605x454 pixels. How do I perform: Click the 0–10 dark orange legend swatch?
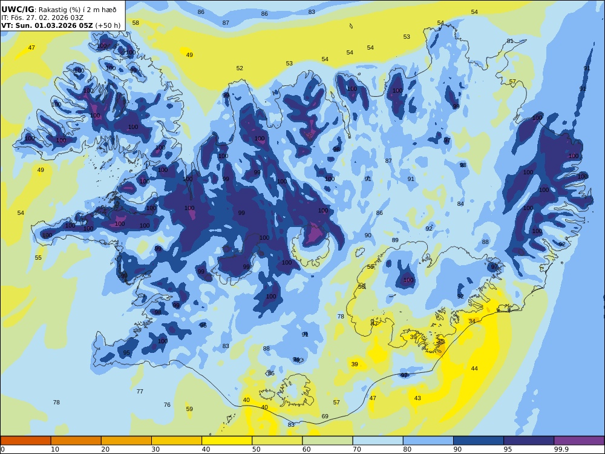(25, 441)
